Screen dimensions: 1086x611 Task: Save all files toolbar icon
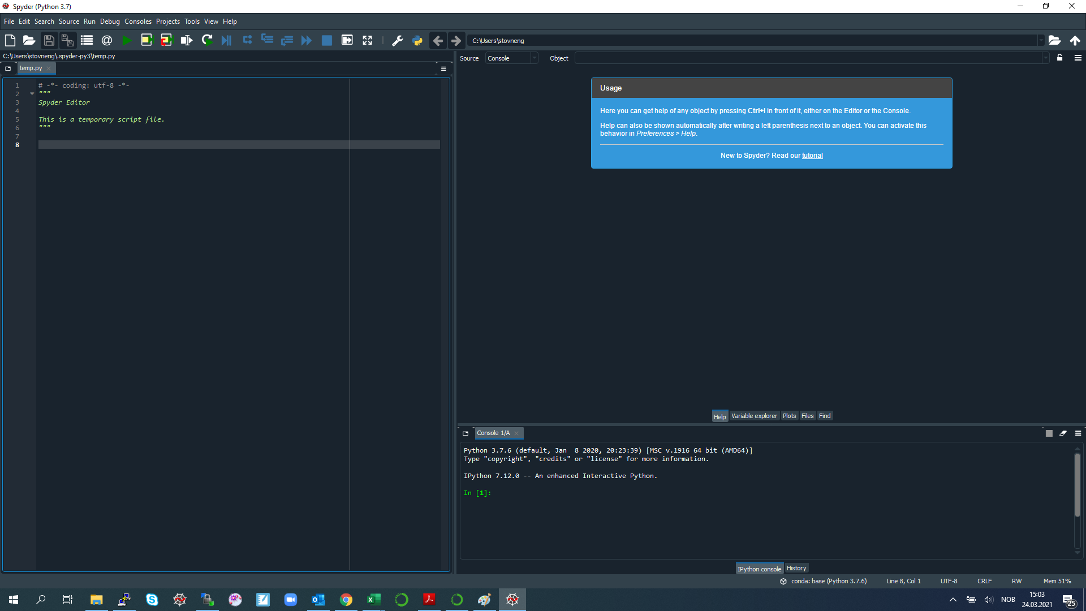point(68,40)
